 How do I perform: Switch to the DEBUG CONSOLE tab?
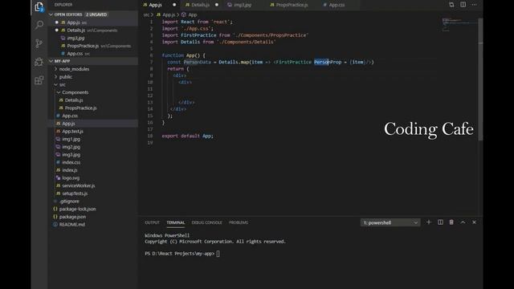pos(207,222)
